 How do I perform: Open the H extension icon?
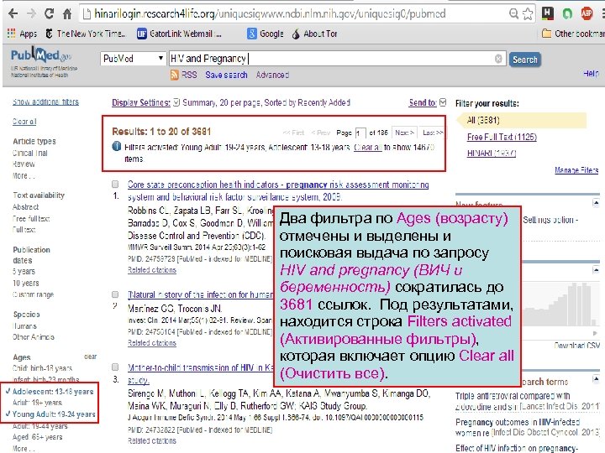(547, 13)
